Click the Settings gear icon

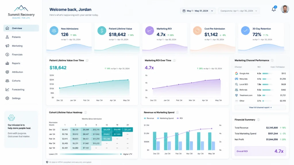[x=7, y=98]
